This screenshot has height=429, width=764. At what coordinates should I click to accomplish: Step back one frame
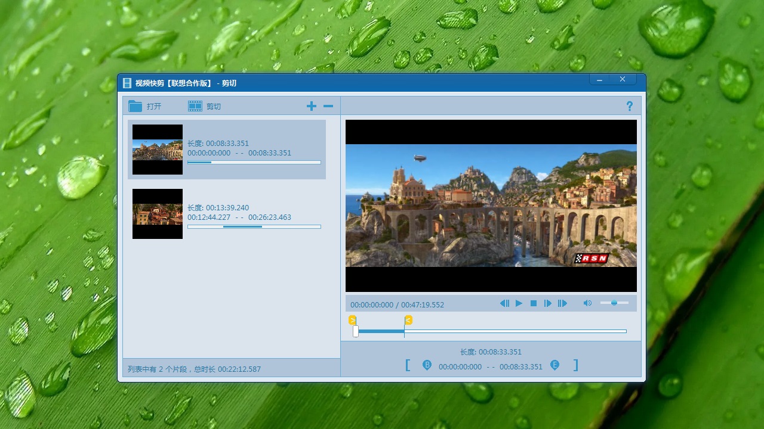click(505, 303)
